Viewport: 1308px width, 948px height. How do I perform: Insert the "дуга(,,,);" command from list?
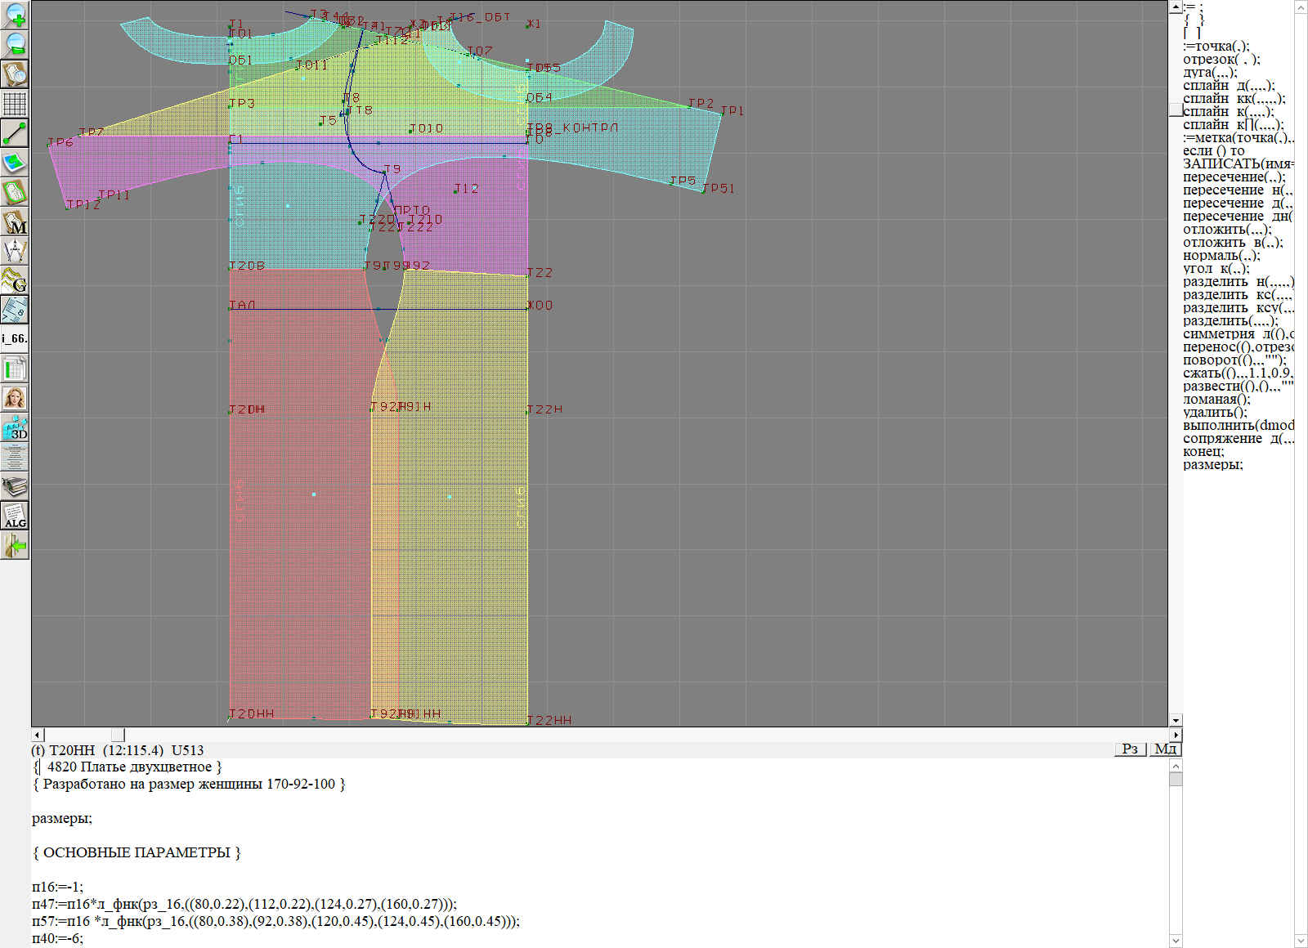1210,72
